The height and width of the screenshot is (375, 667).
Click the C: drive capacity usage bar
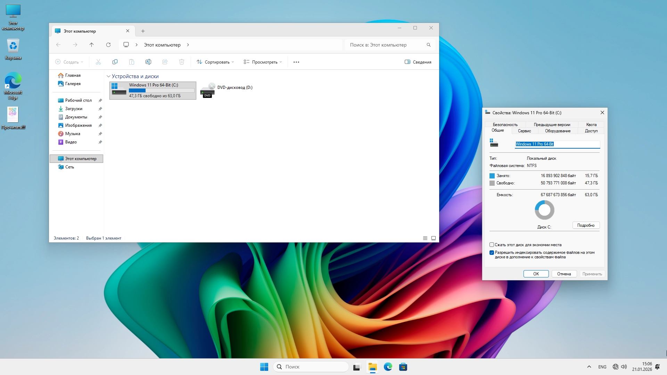tap(162, 91)
